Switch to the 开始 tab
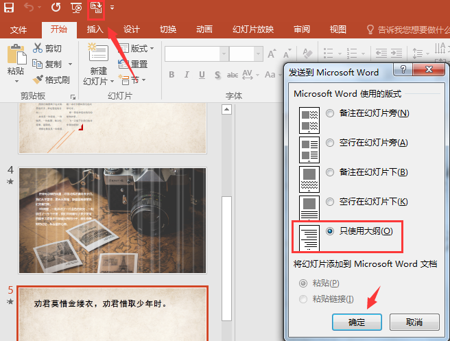Image resolution: width=450 pixels, height=341 pixels. 59,30
